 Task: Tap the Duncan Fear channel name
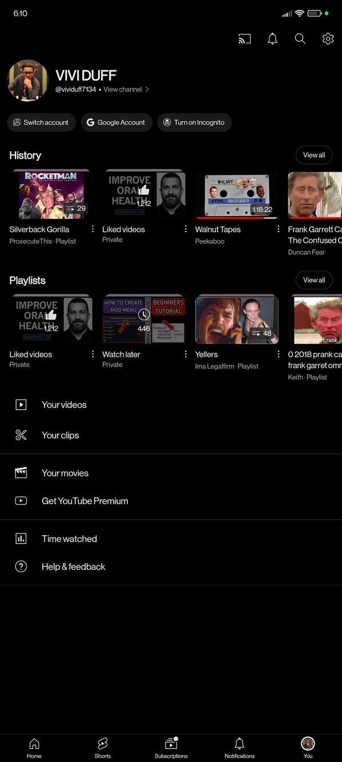click(x=307, y=252)
